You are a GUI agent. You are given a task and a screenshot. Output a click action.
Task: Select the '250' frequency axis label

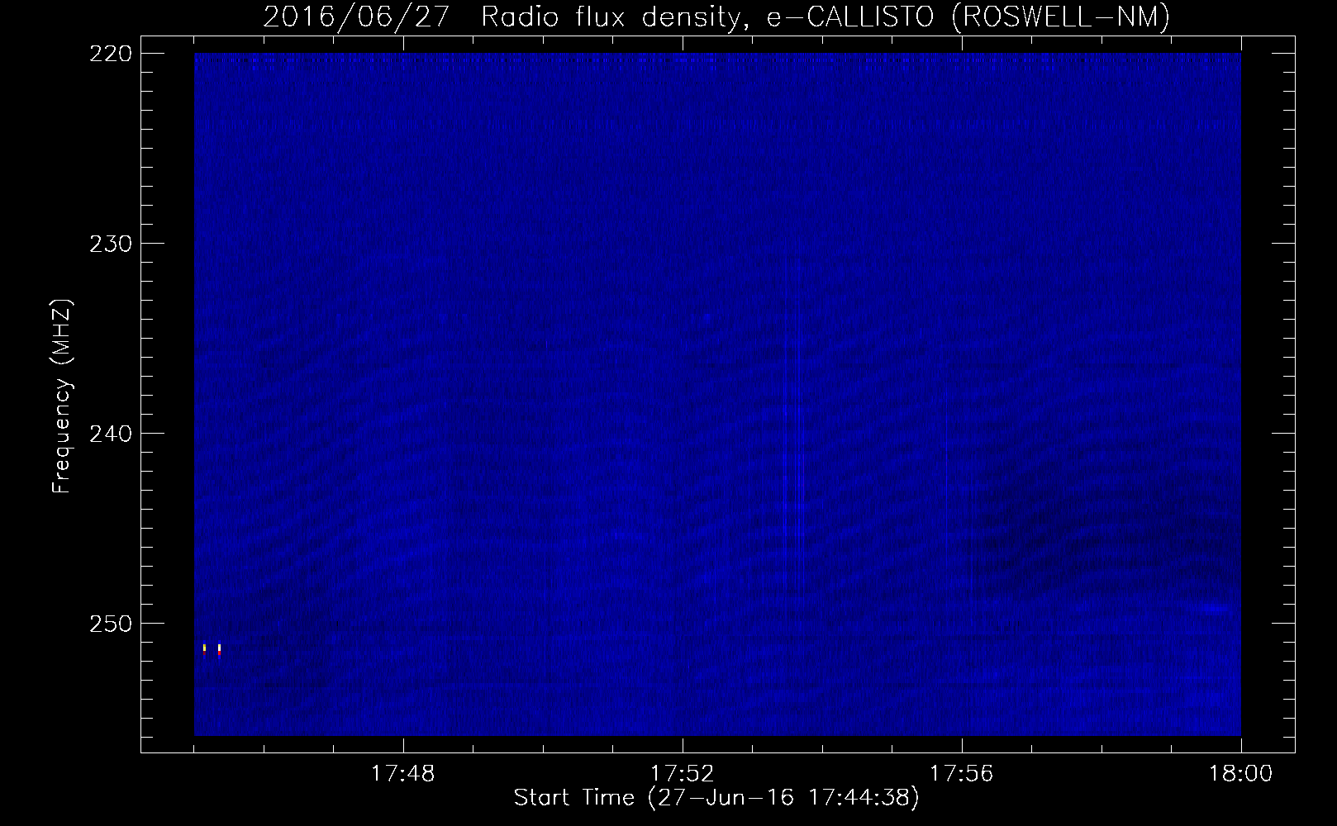point(109,624)
